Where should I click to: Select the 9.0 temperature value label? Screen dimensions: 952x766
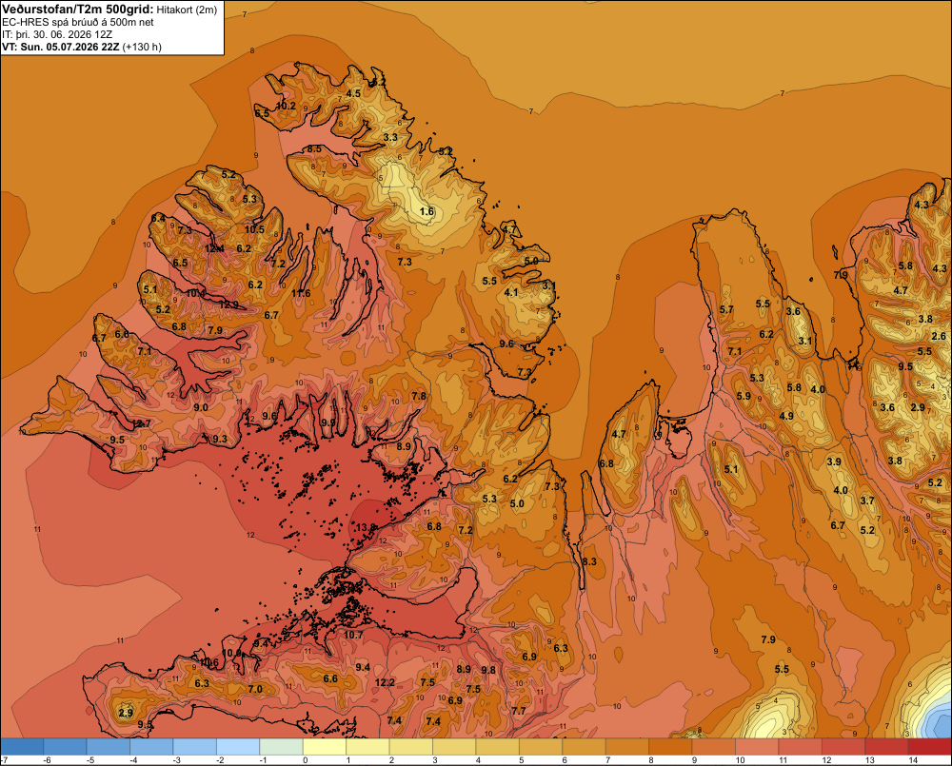(x=200, y=407)
